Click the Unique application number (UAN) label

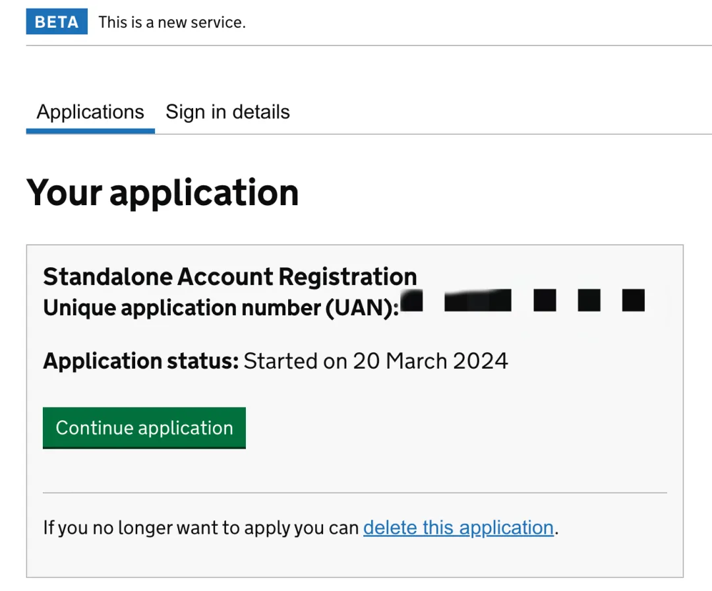coord(221,308)
